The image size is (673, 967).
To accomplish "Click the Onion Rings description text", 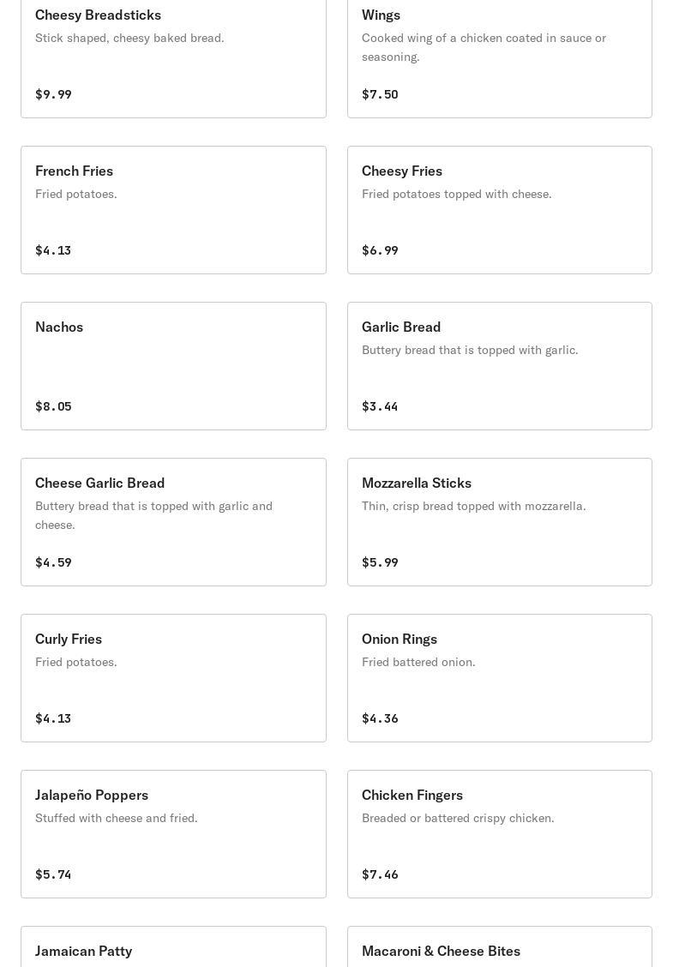I will click(x=418, y=662).
